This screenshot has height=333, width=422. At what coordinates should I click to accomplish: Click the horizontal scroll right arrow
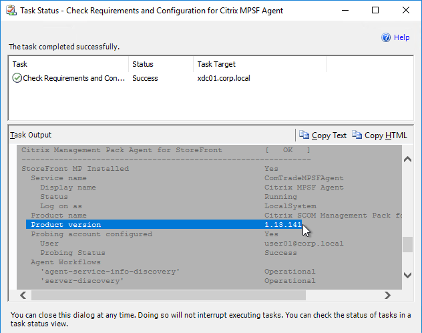click(387, 295)
